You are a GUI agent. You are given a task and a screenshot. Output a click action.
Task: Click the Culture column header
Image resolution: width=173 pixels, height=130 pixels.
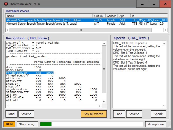[98, 16]
